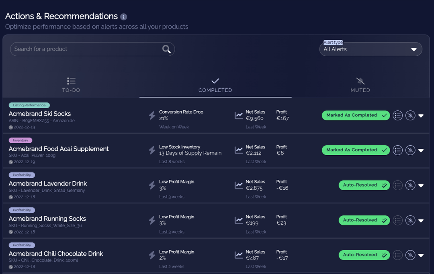
Task: Click the chart icon beside Net Sales €2,875
Action: [239, 185]
